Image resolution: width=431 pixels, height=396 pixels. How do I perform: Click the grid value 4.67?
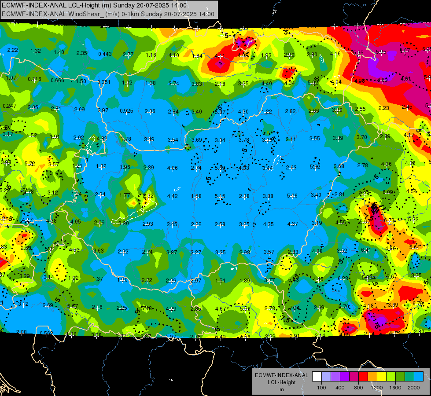(x=221, y=309)
